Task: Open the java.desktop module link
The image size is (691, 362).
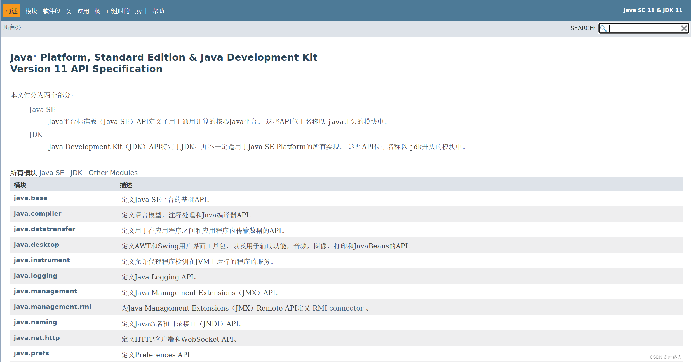Action: [x=36, y=245]
